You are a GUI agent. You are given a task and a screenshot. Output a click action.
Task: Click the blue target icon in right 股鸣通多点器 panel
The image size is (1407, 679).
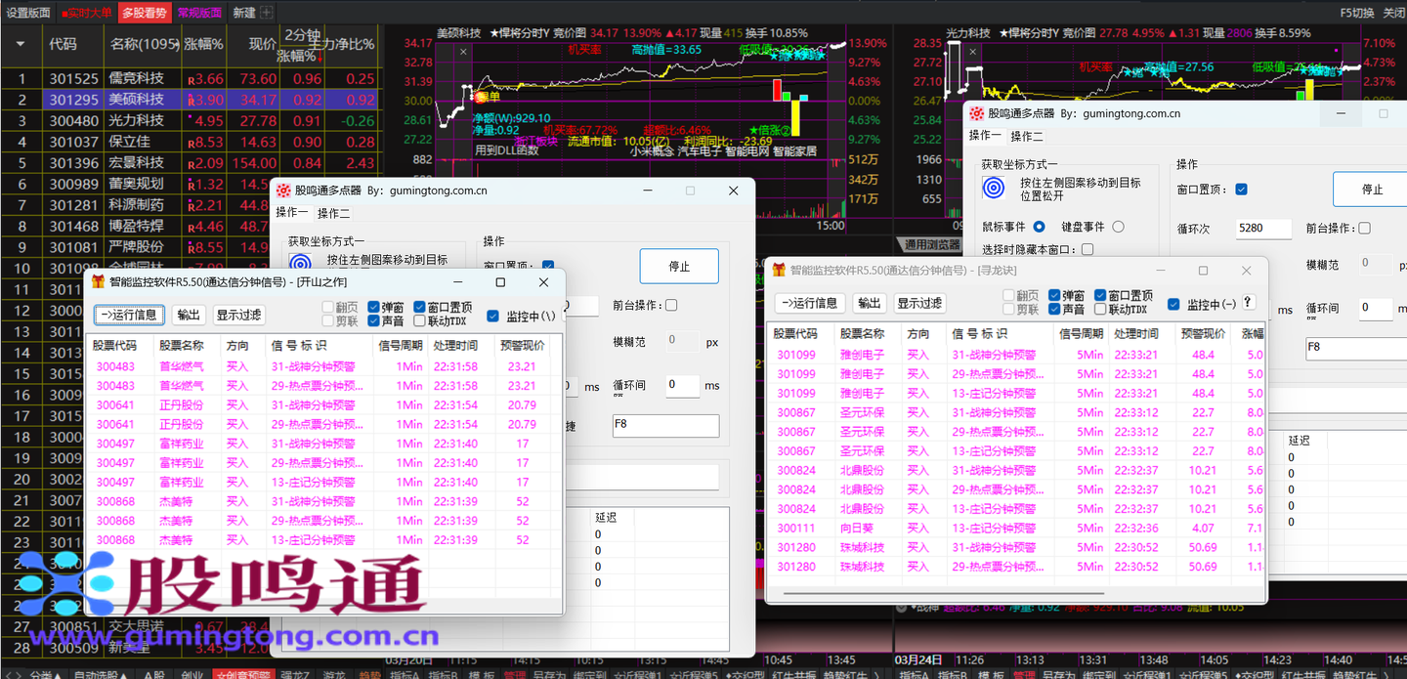(x=994, y=186)
